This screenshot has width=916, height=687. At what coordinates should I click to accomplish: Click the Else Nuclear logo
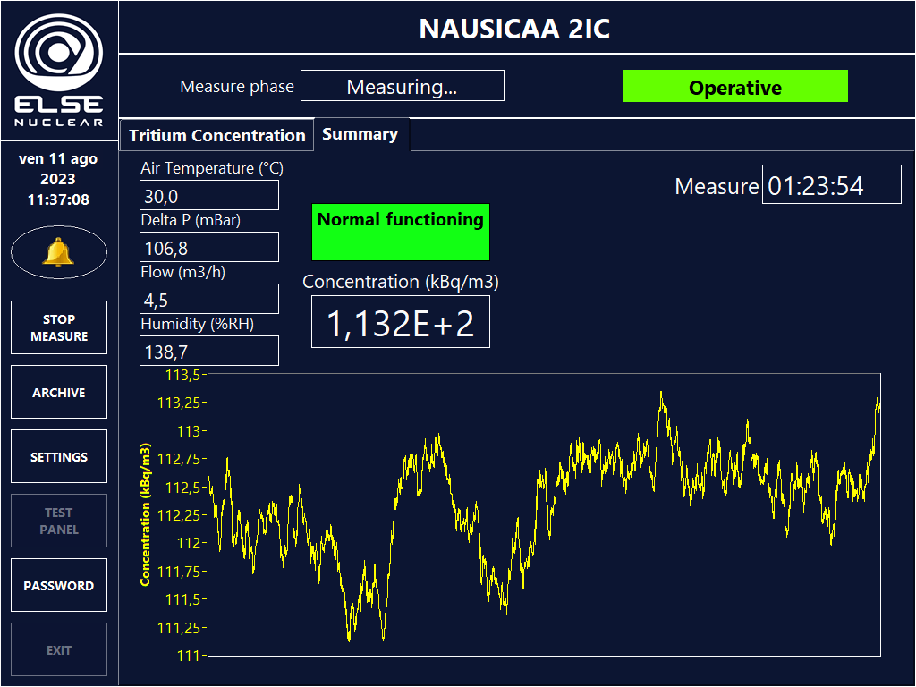[59, 70]
